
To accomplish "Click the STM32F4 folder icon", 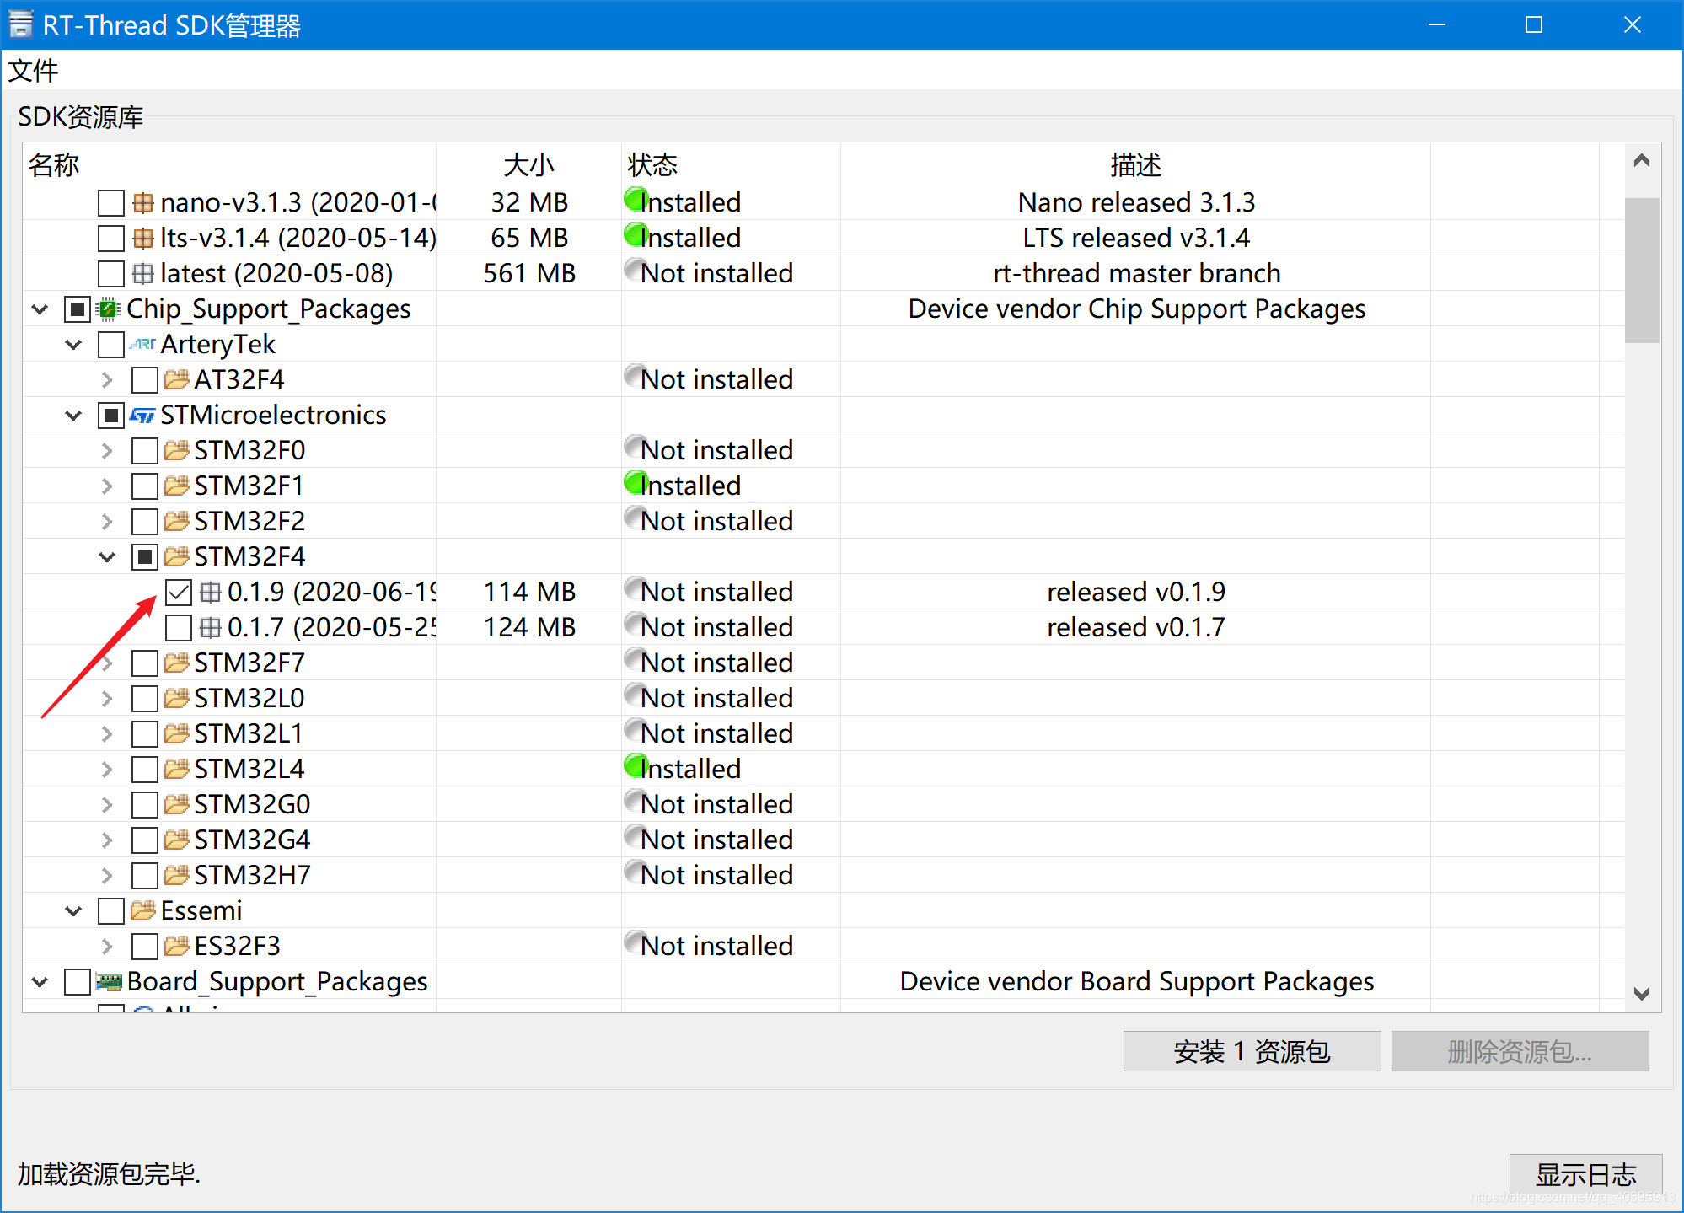I will click(176, 557).
